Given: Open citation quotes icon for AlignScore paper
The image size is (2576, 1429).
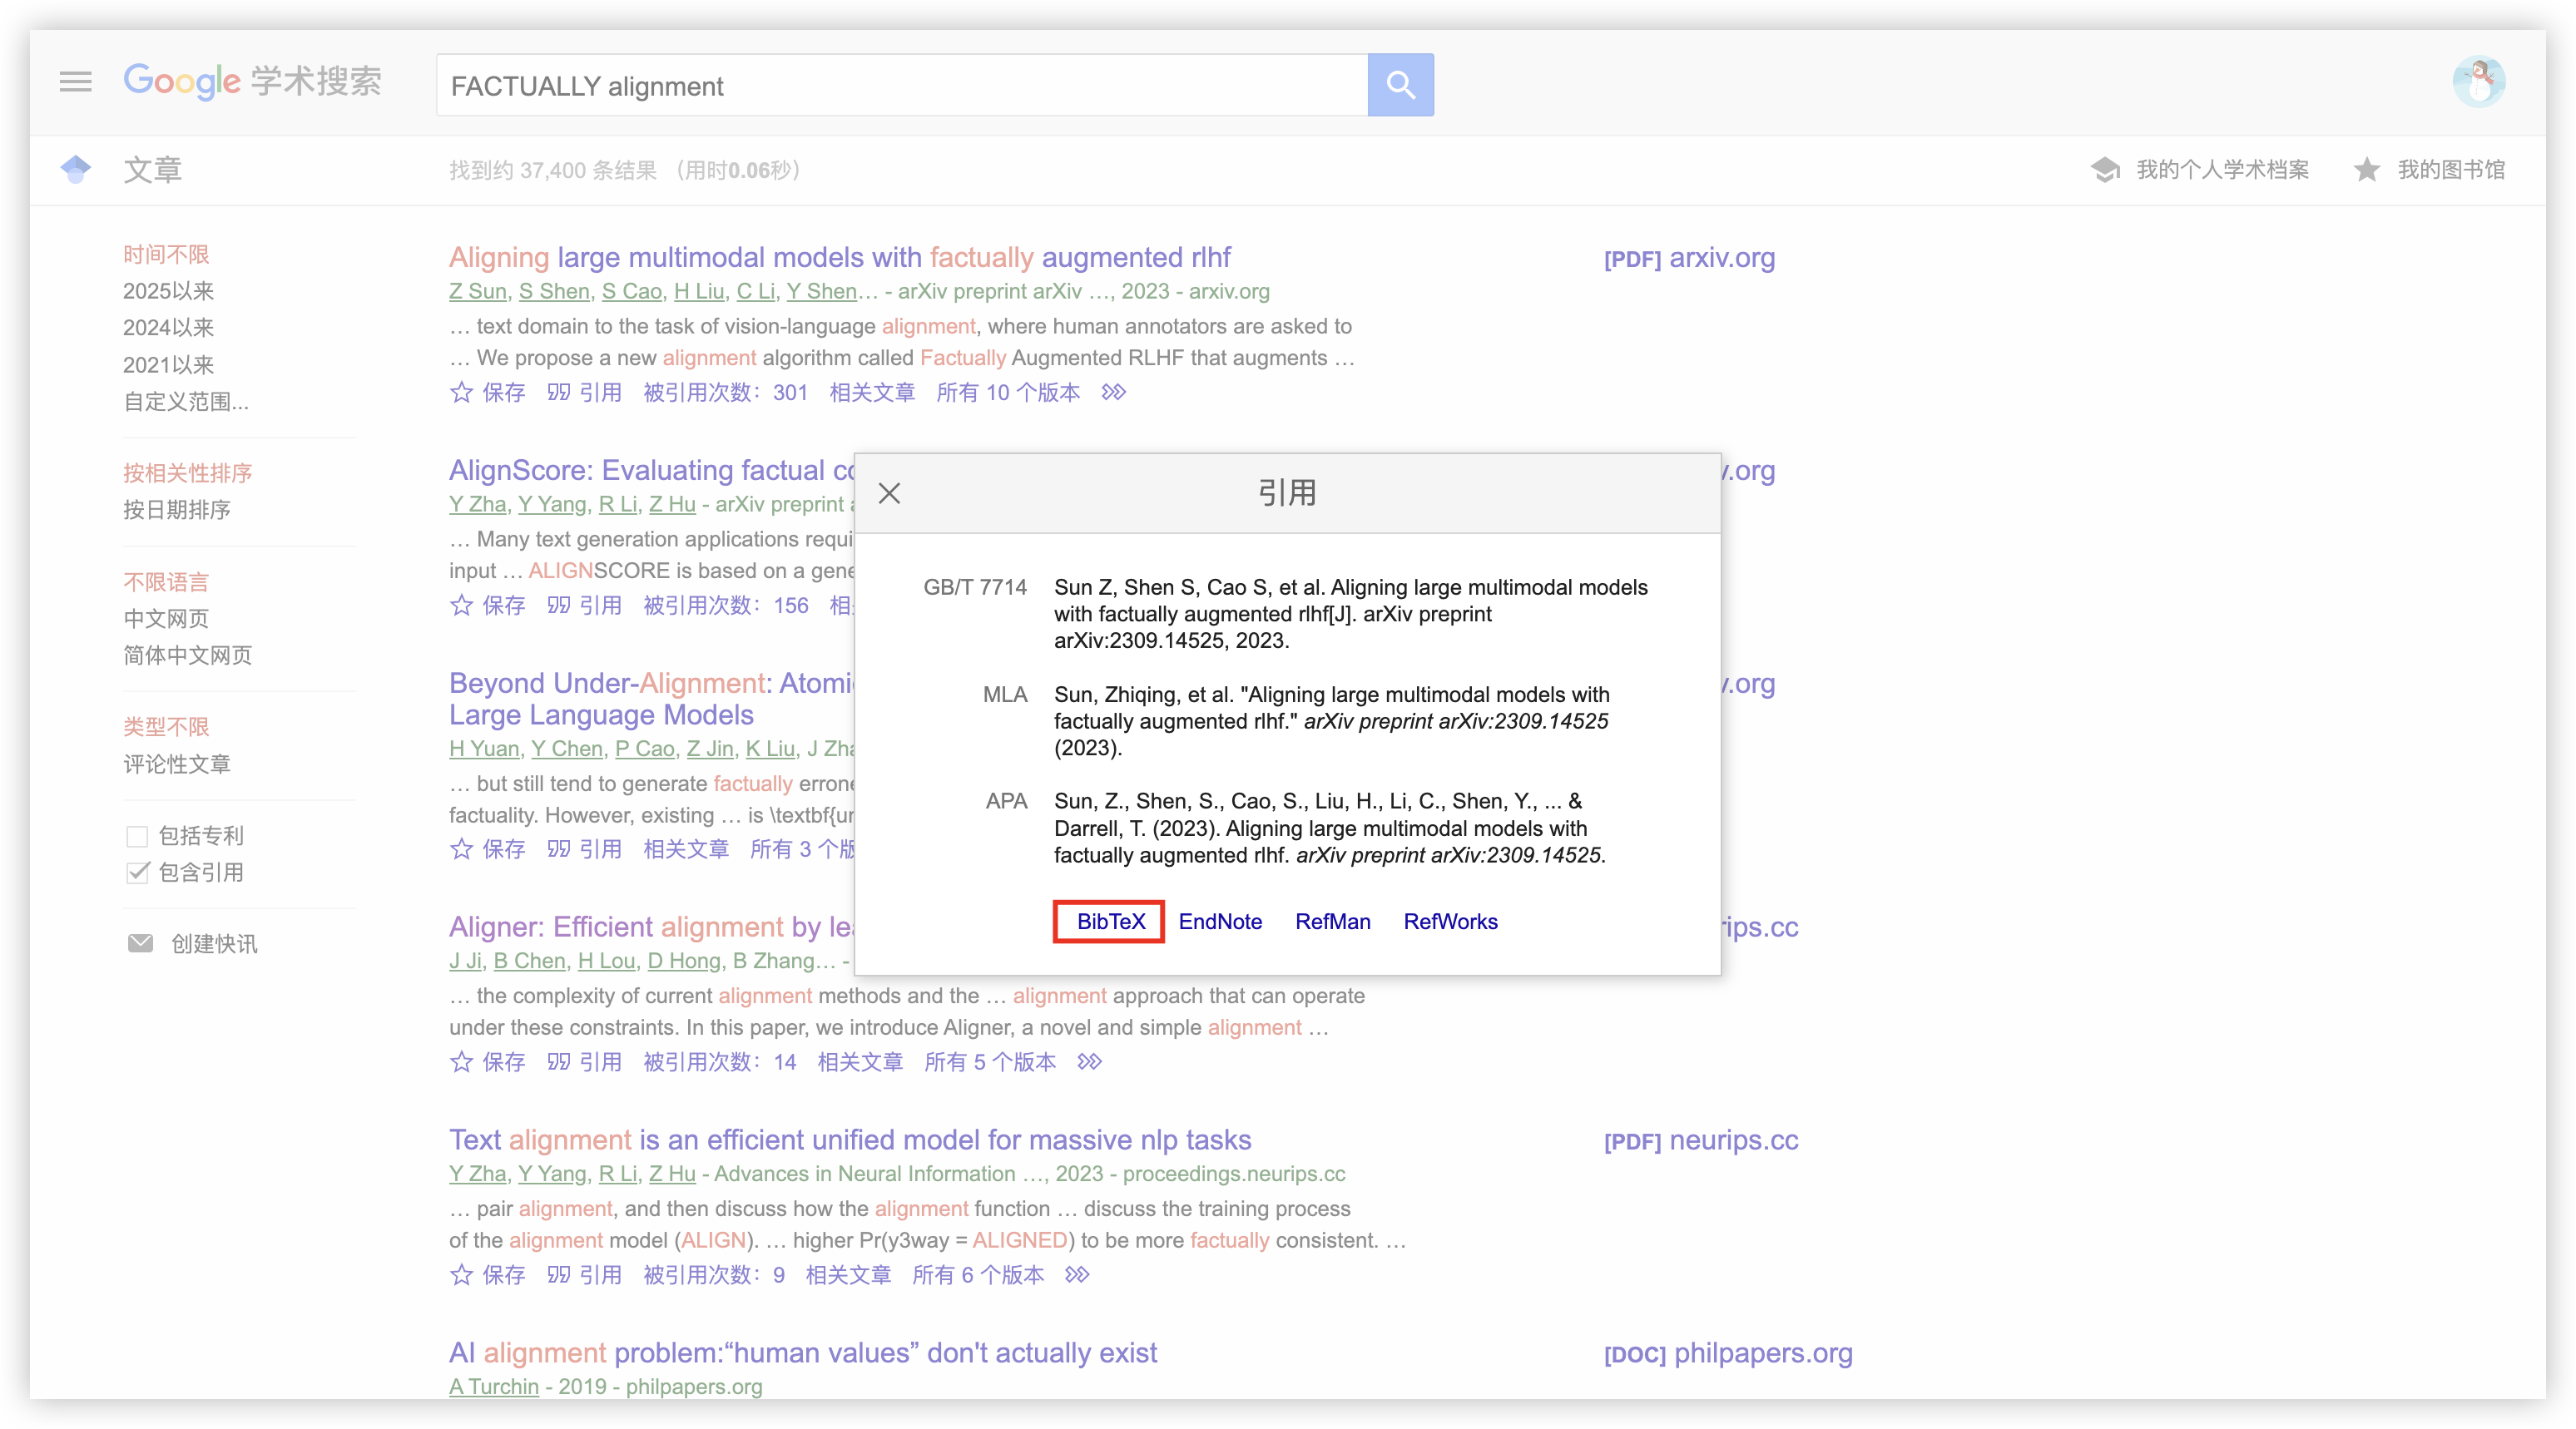Looking at the screenshot, I should click(x=559, y=605).
